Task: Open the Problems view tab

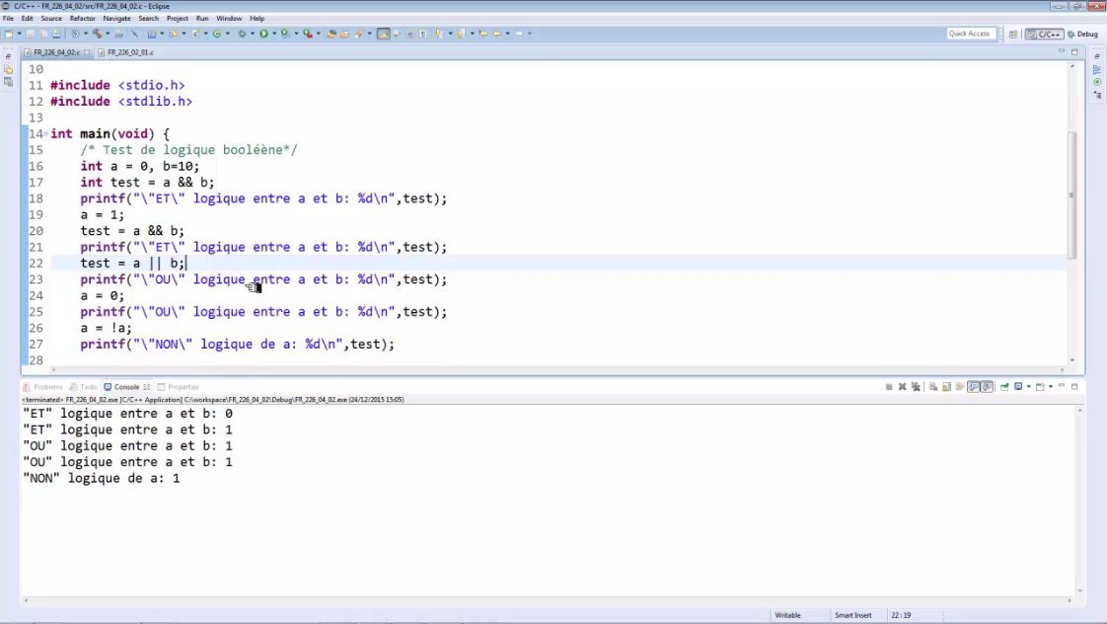Action: 46,387
